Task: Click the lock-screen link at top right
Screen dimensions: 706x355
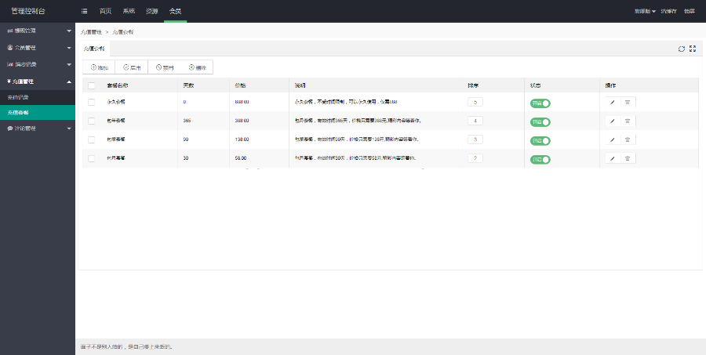Action: 690,11
